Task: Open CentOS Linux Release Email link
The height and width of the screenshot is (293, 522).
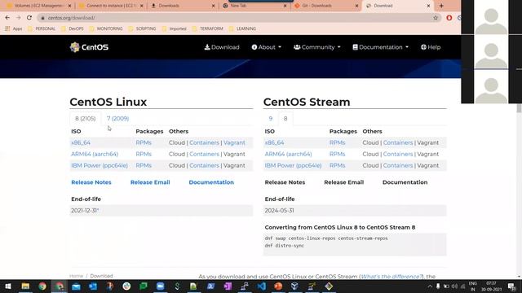Action: click(150, 182)
